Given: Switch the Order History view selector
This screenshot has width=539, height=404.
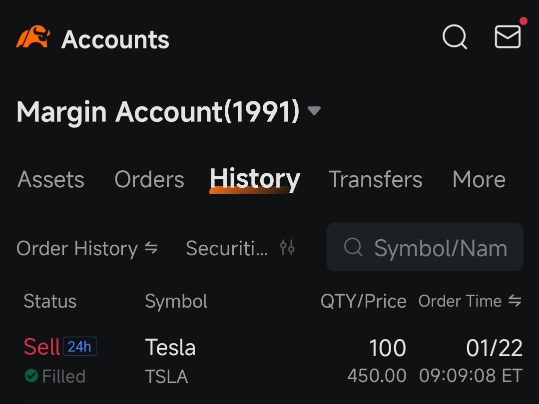Looking at the screenshot, I should (87, 248).
